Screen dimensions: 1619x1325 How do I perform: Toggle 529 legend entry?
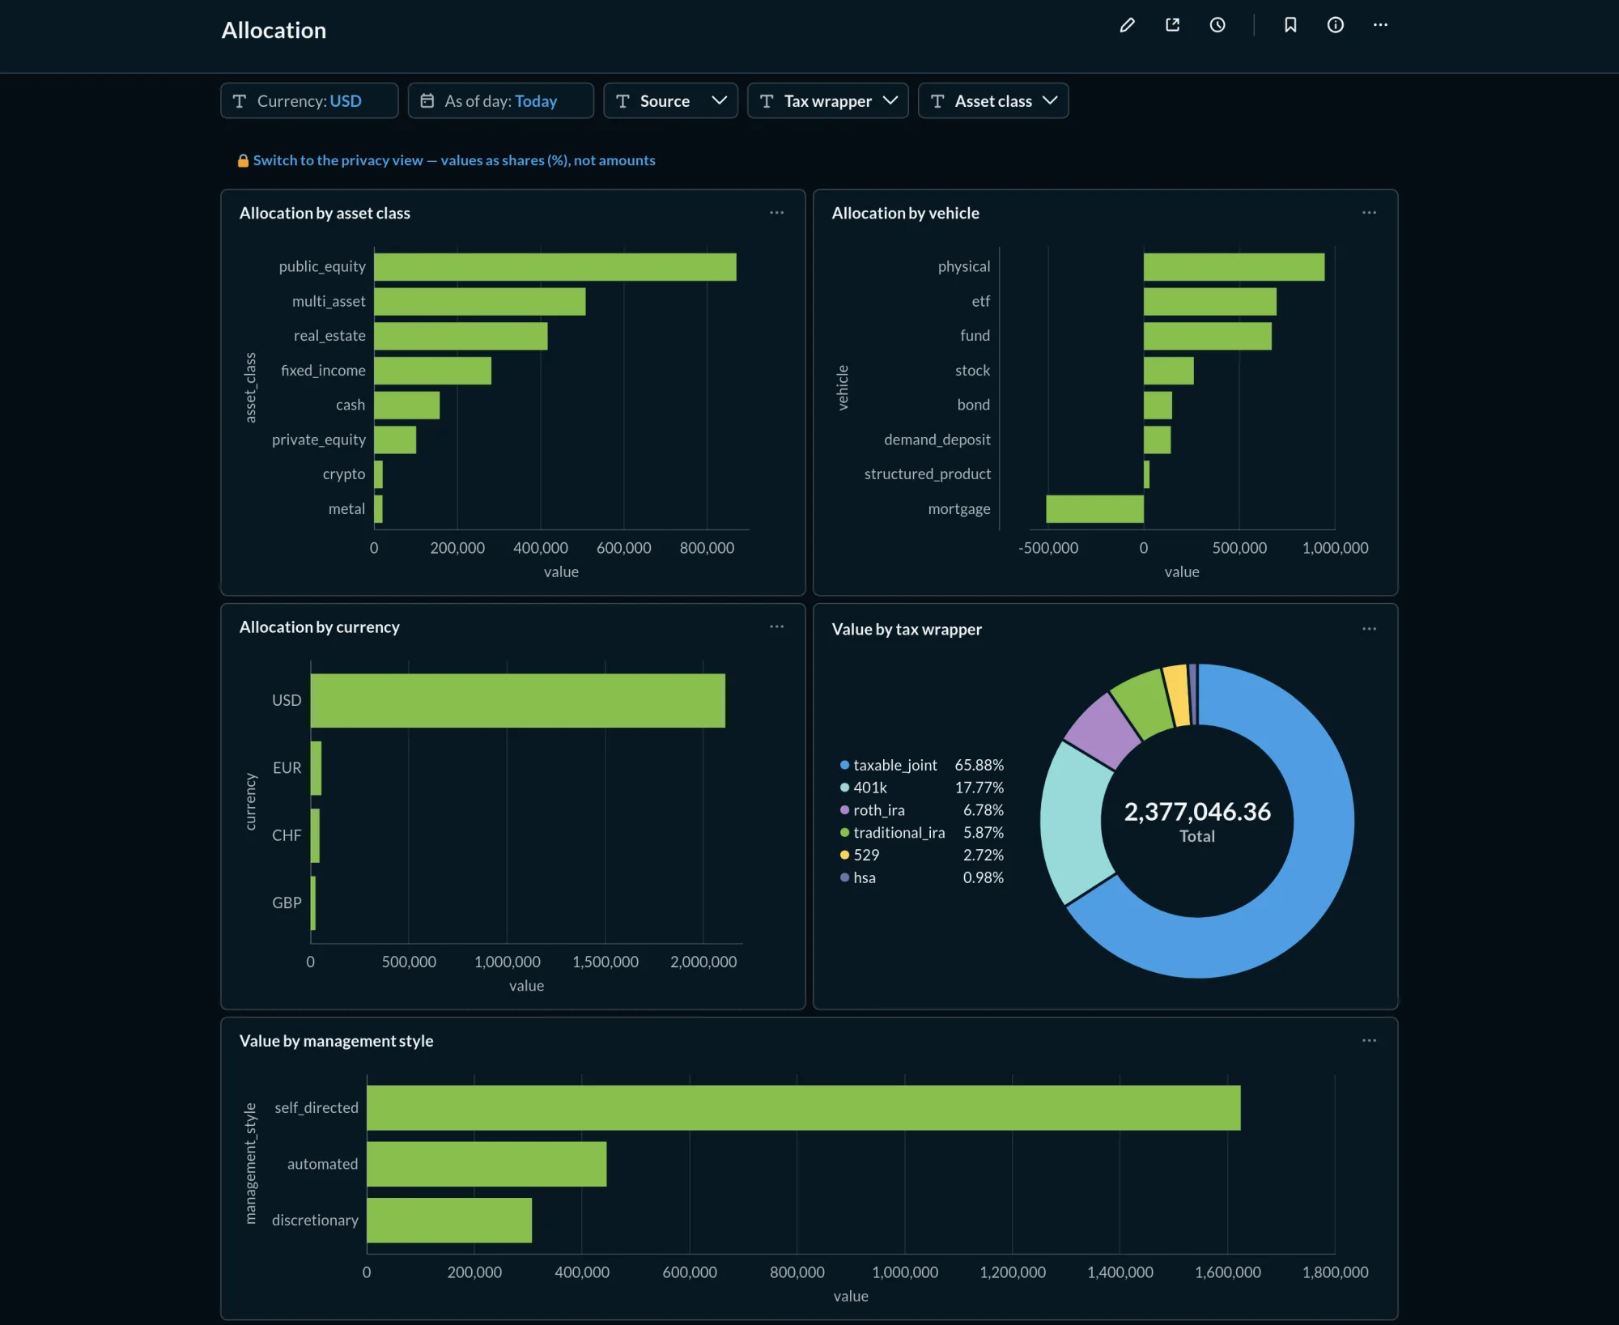click(x=922, y=855)
